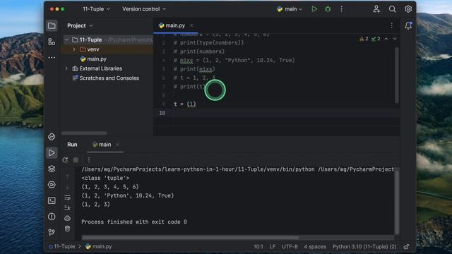
Task: Open IDE settings gear
Action: (408, 9)
